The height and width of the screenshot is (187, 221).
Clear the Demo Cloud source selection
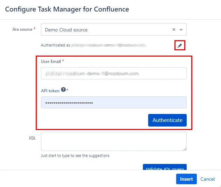pos(174,30)
